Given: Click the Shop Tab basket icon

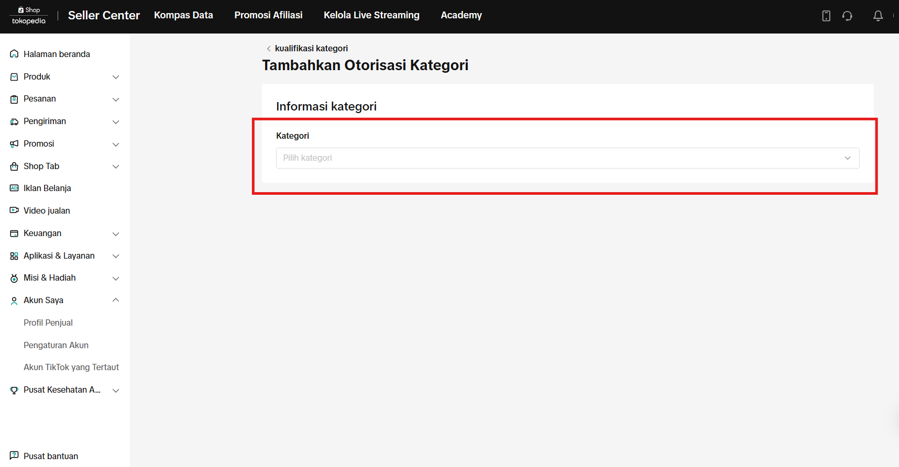Looking at the screenshot, I should 14,166.
